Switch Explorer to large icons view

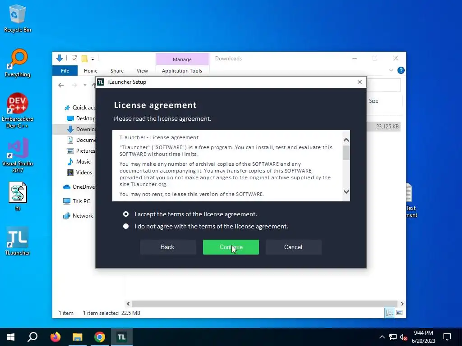pos(399,313)
